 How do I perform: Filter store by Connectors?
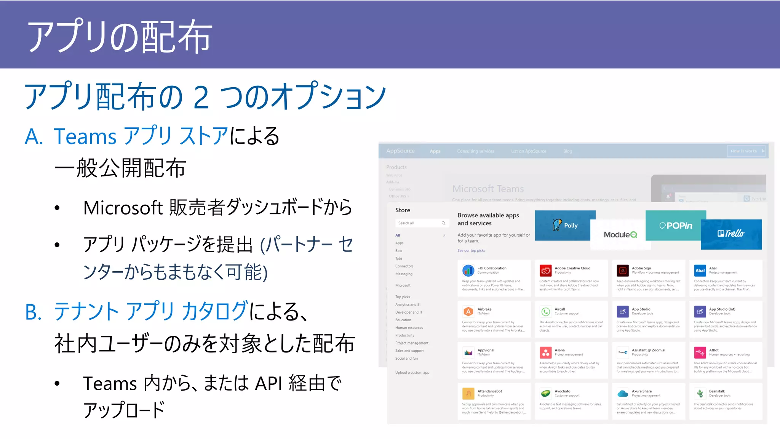click(404, 266)
